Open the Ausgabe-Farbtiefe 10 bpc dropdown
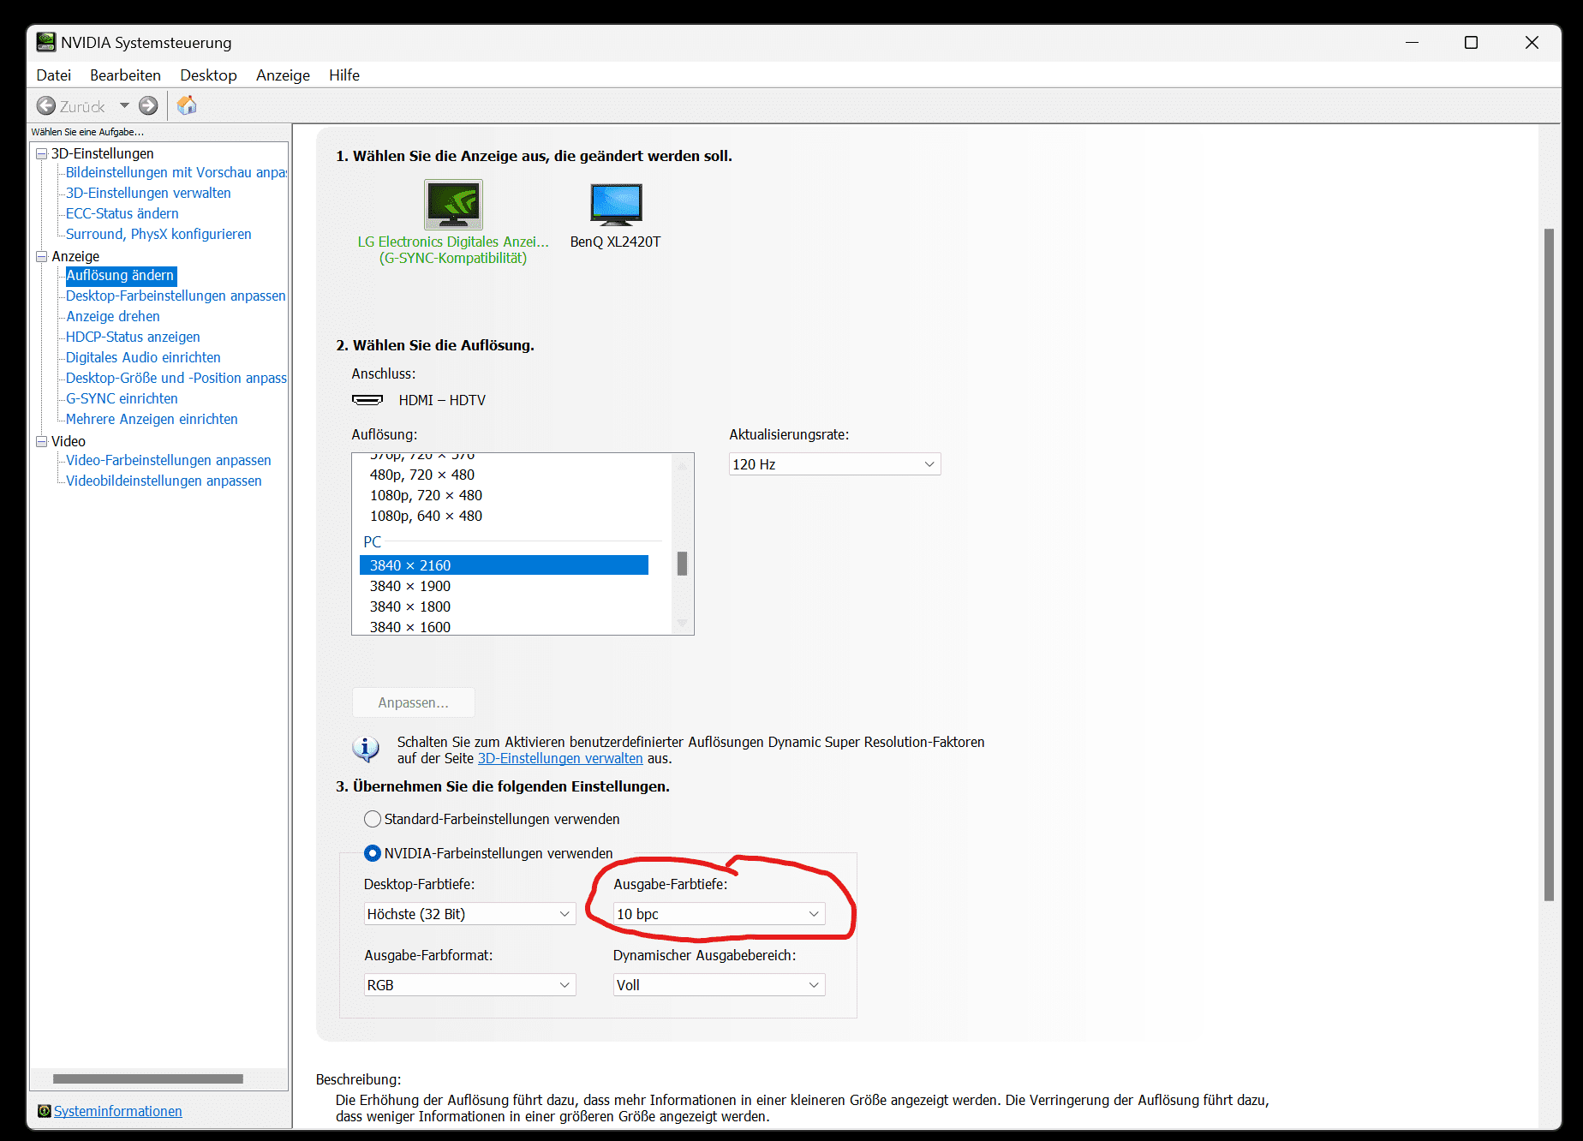This screenshot has width=1583, height=1141. 720,914
